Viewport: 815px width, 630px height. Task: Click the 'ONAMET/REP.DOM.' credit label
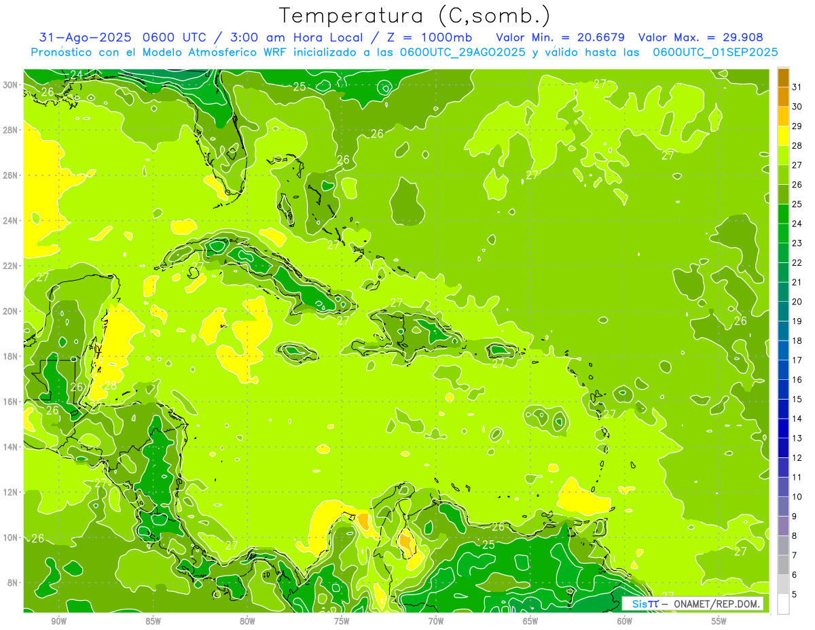pos(717,603)
